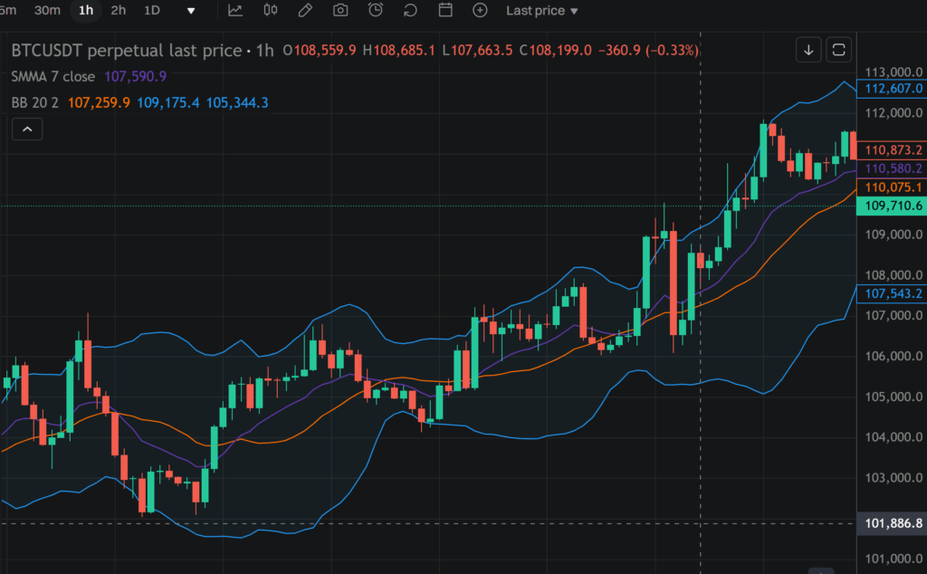The image size is (927, 574).
Task: Open the calendar date picker icon
Action: [445, 11]
